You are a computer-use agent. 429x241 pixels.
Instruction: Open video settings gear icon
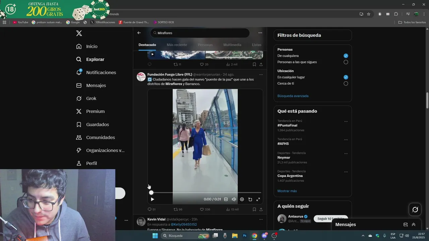242,199
